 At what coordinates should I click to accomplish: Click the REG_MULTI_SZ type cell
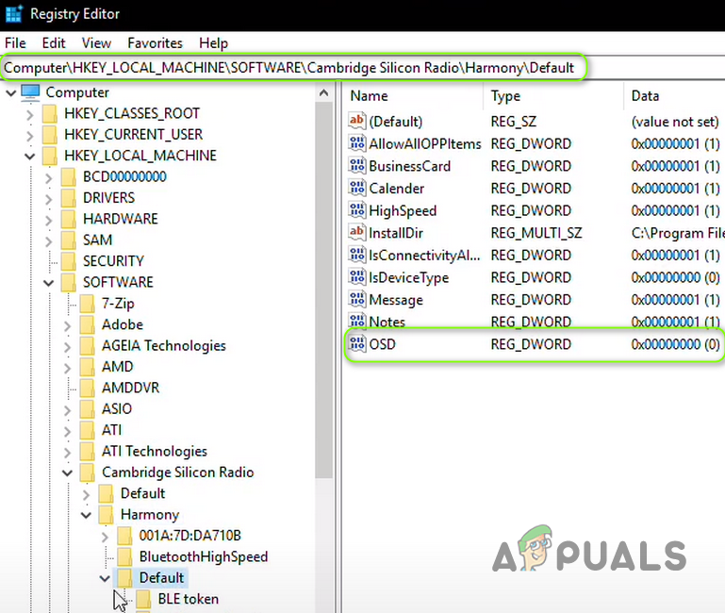[x=536, y=233]
